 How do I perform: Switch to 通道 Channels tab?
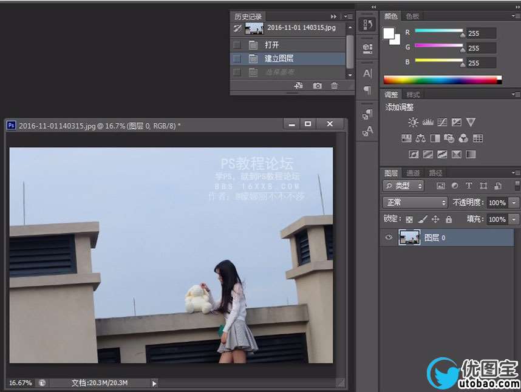tap(413, 173)
